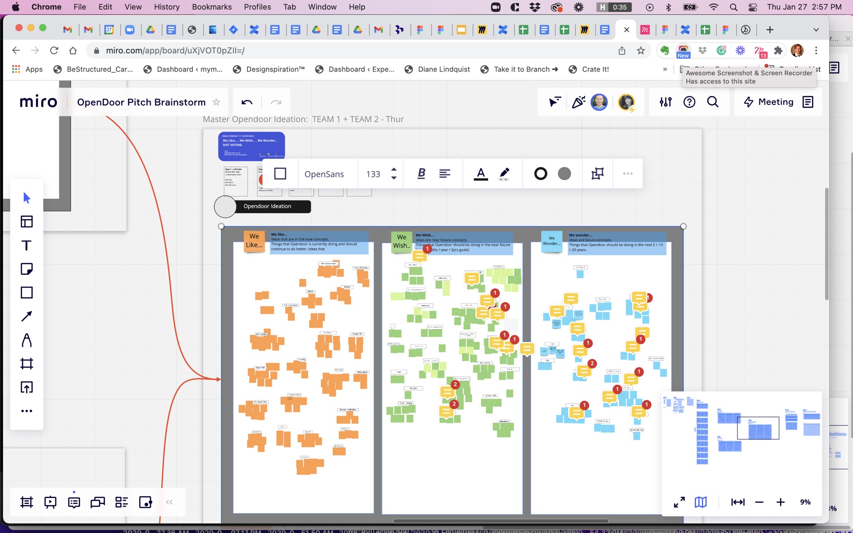Screen dimensions: 853x533
Task: Open the History menu in menu bar
Action: [x=167, y=7]
